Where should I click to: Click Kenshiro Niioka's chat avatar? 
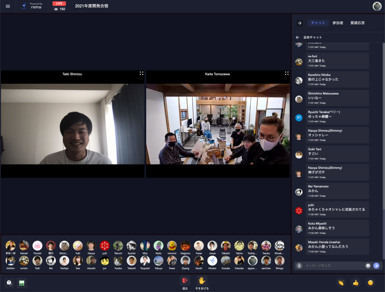coord(299,80)
